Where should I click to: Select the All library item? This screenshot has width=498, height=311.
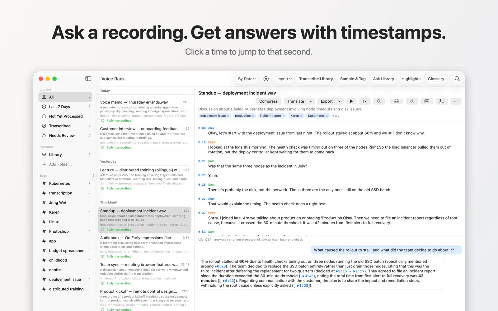click(x=65, y=97)
